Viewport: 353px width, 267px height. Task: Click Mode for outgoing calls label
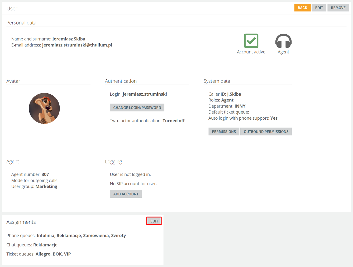35,181
